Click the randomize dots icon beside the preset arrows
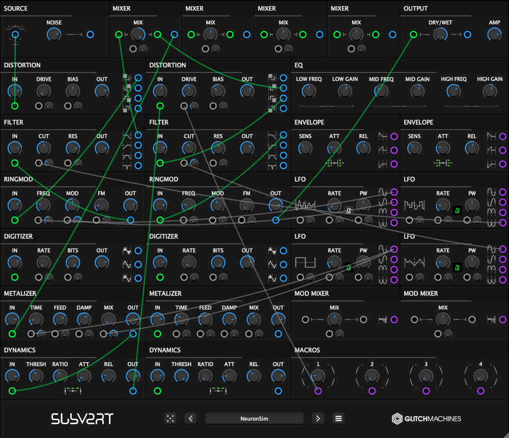The height and width of the screenshot is (438, 509). 171,419
